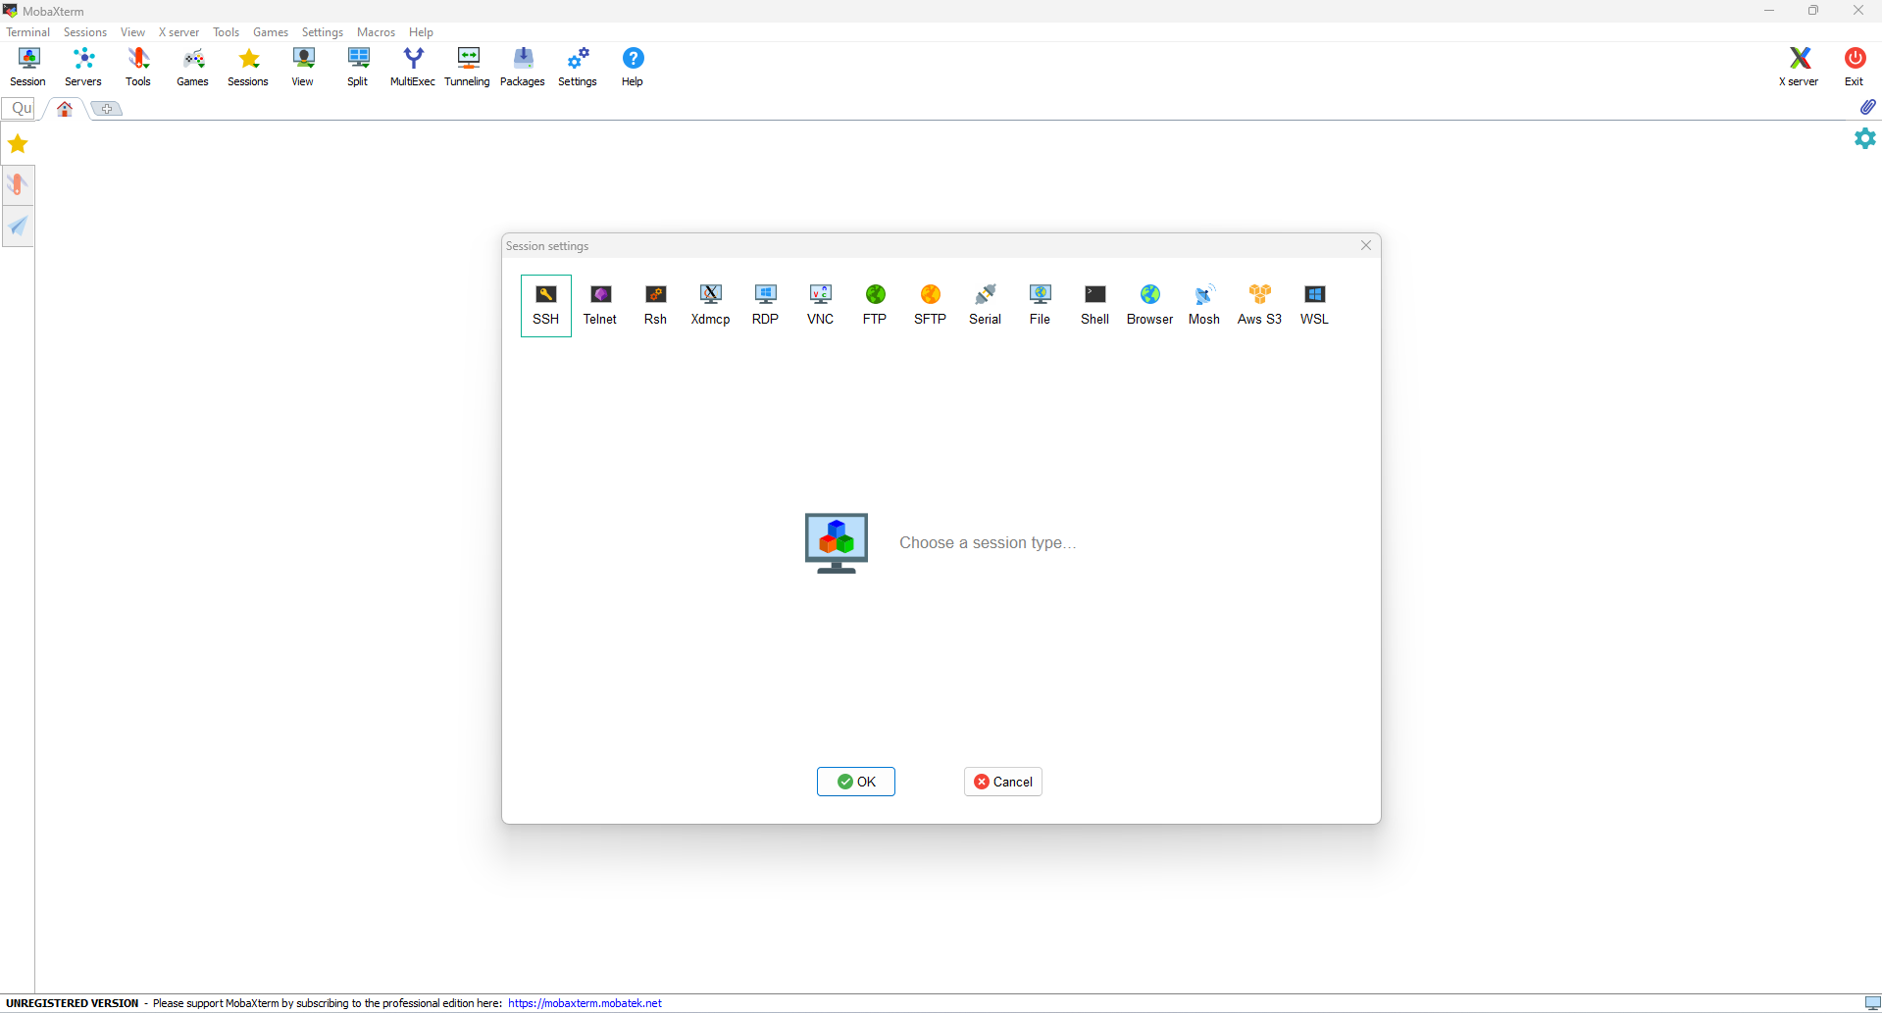Click the red Exit button
1882x1013 pixels.
1854,67
